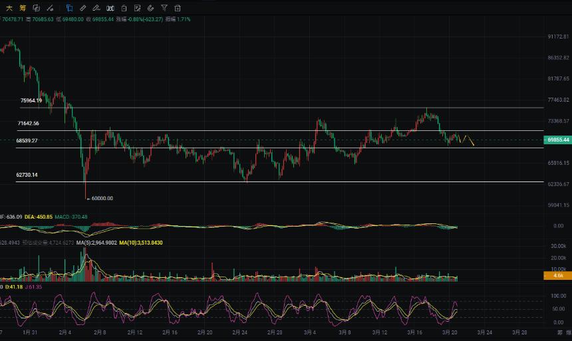Click the green 69855.44 current price tag

pos(558,140)
